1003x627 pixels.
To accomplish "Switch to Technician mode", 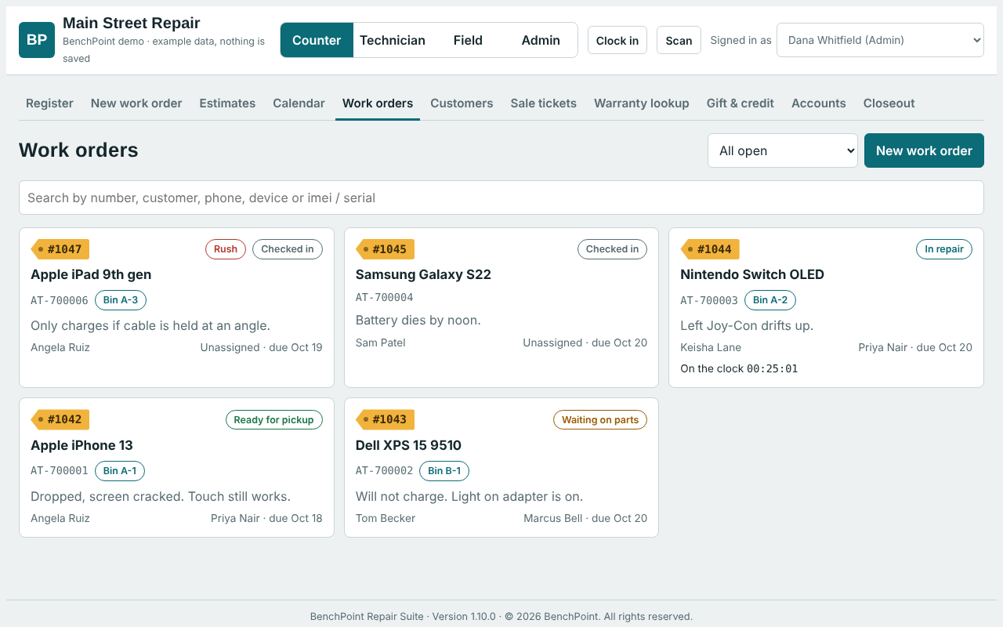I will click(393, 40).
